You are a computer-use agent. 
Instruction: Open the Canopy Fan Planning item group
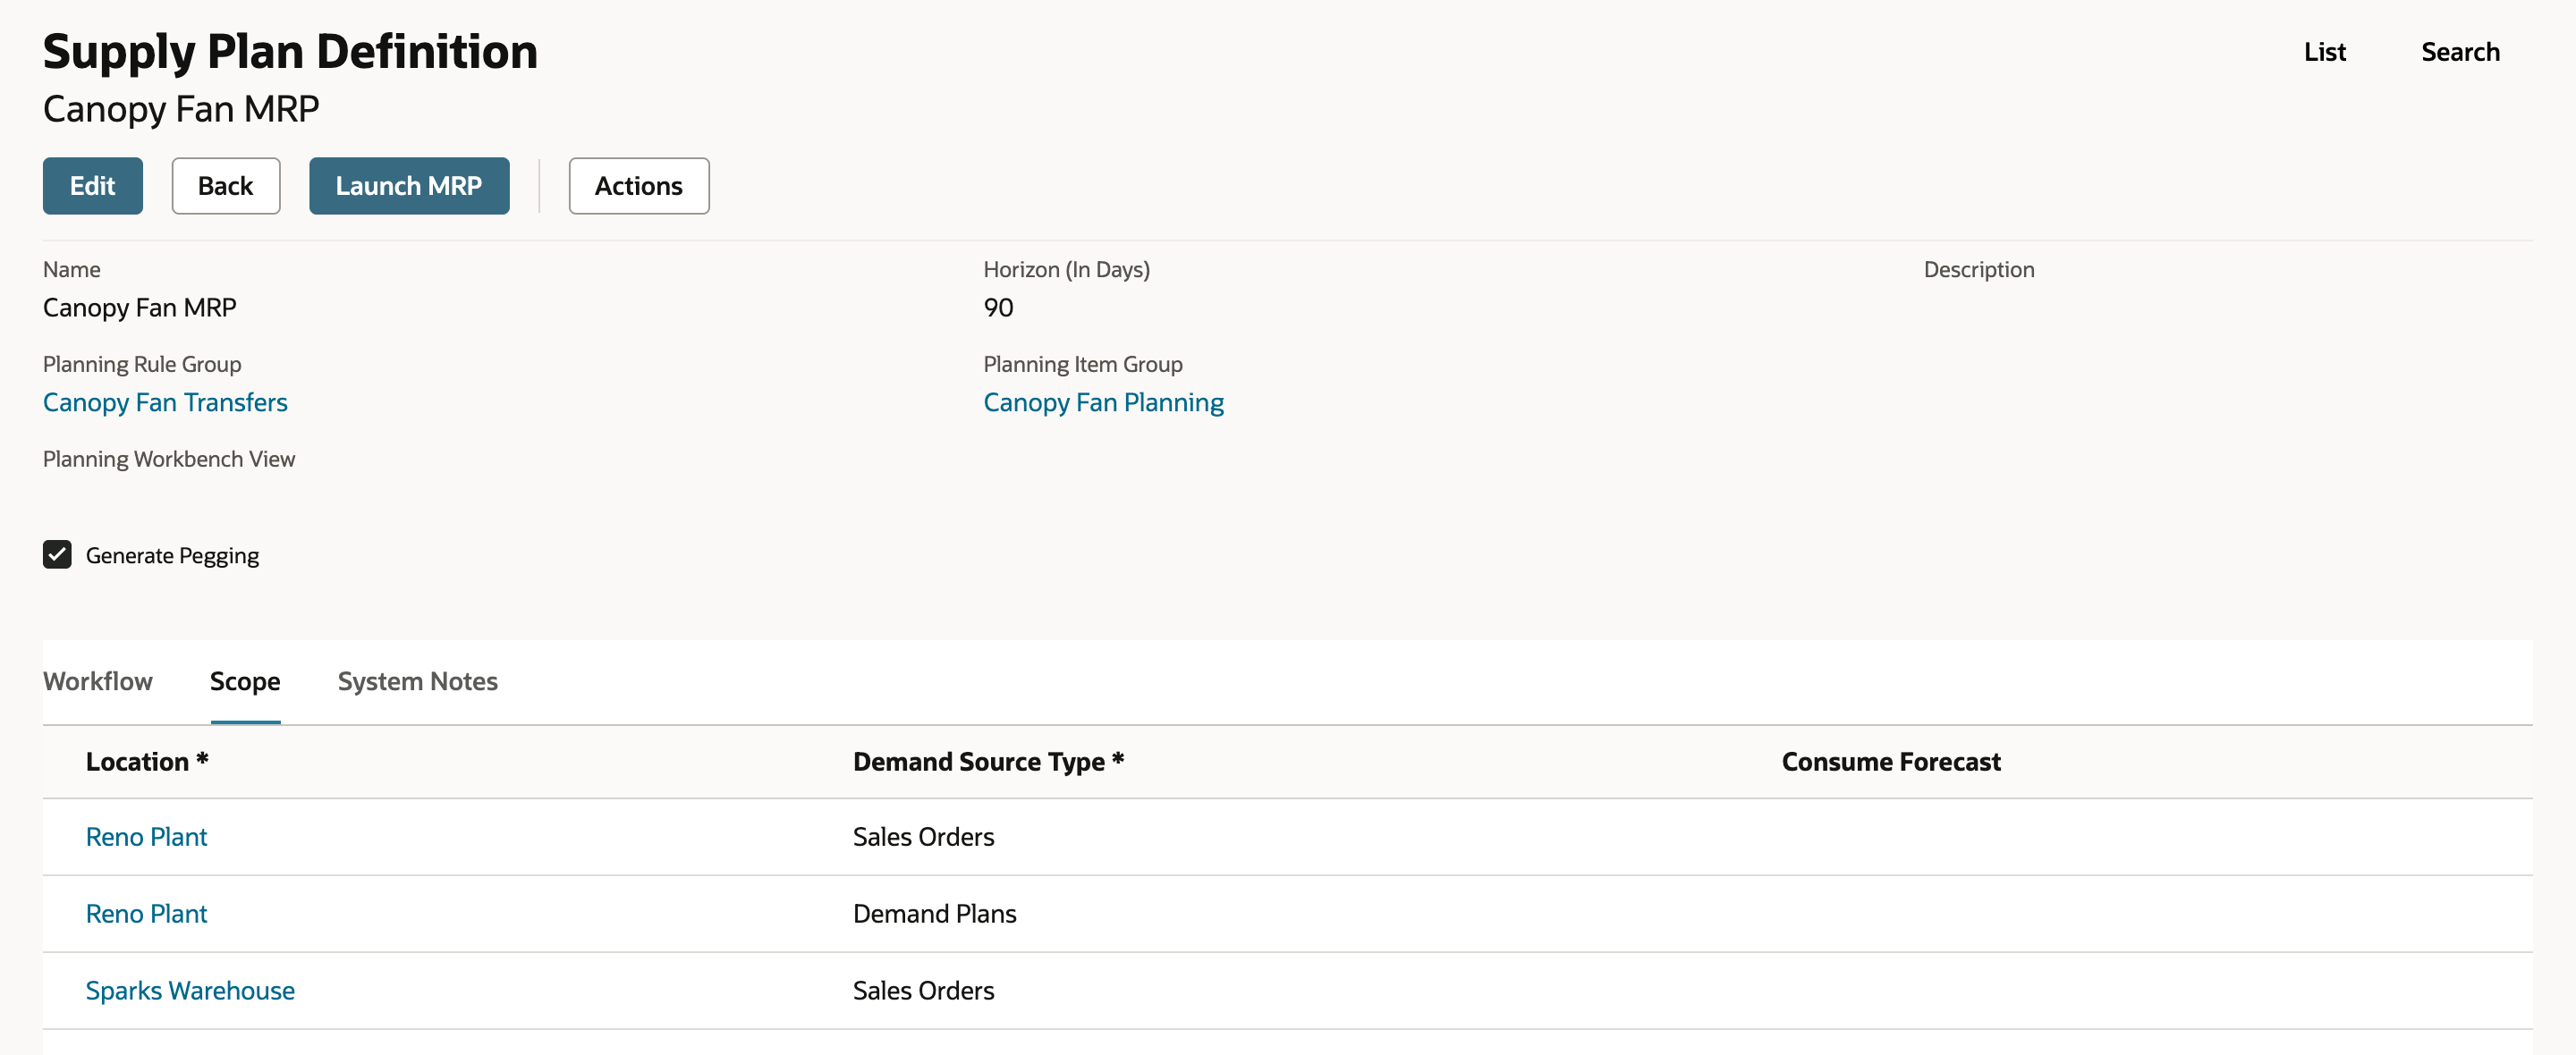coord(1103,402)
